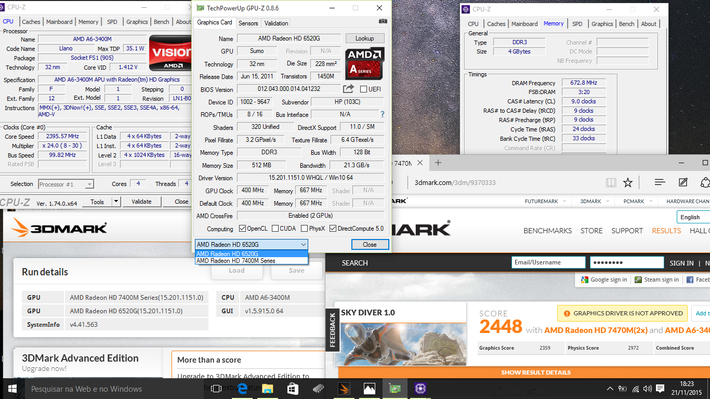
Task: Expand the 3DMARK top bar dropdown
Action: (594, 201)
